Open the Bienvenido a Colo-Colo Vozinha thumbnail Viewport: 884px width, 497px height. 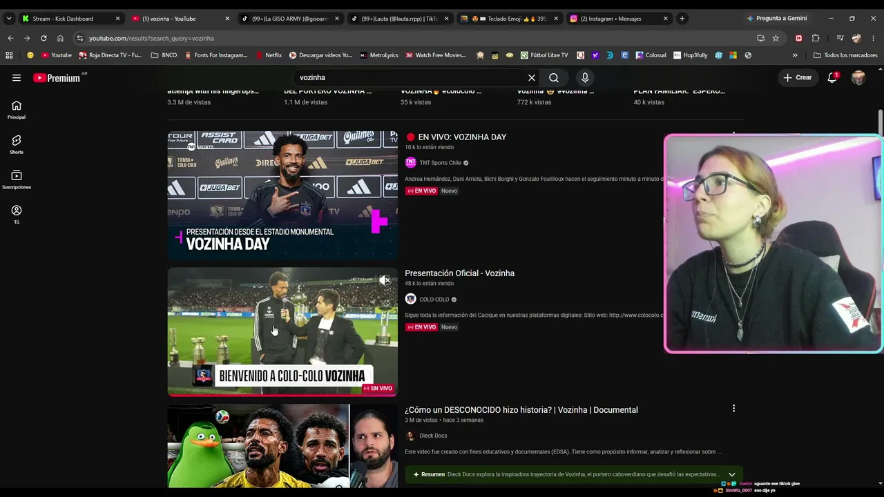point(282,332)
